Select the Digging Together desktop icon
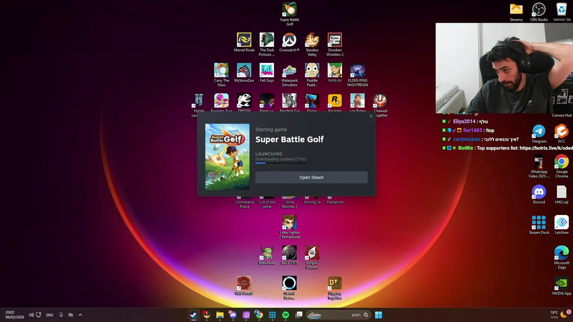Screen dimensions: 573x322 coord(335,288)
